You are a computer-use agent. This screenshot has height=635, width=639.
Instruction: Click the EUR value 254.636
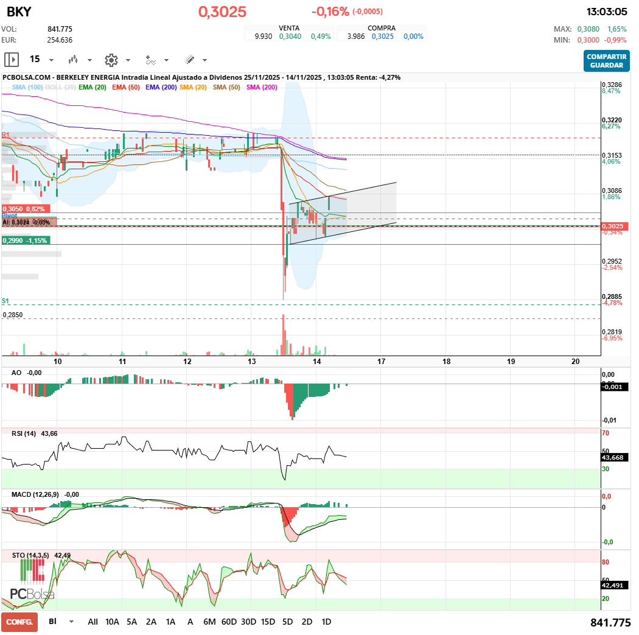point(60,40)
